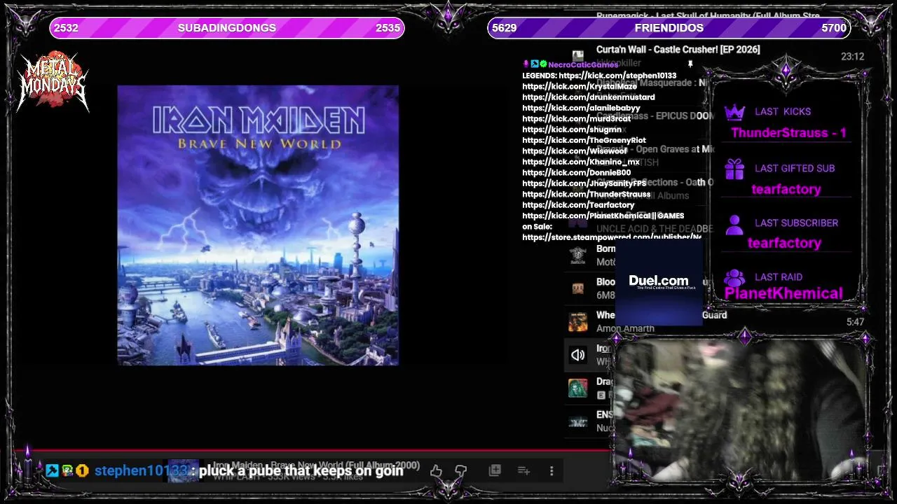Click the SUBADINGDONGS goal progress bar
Viewport: 897px width, 504px height.
coord(227,28)
